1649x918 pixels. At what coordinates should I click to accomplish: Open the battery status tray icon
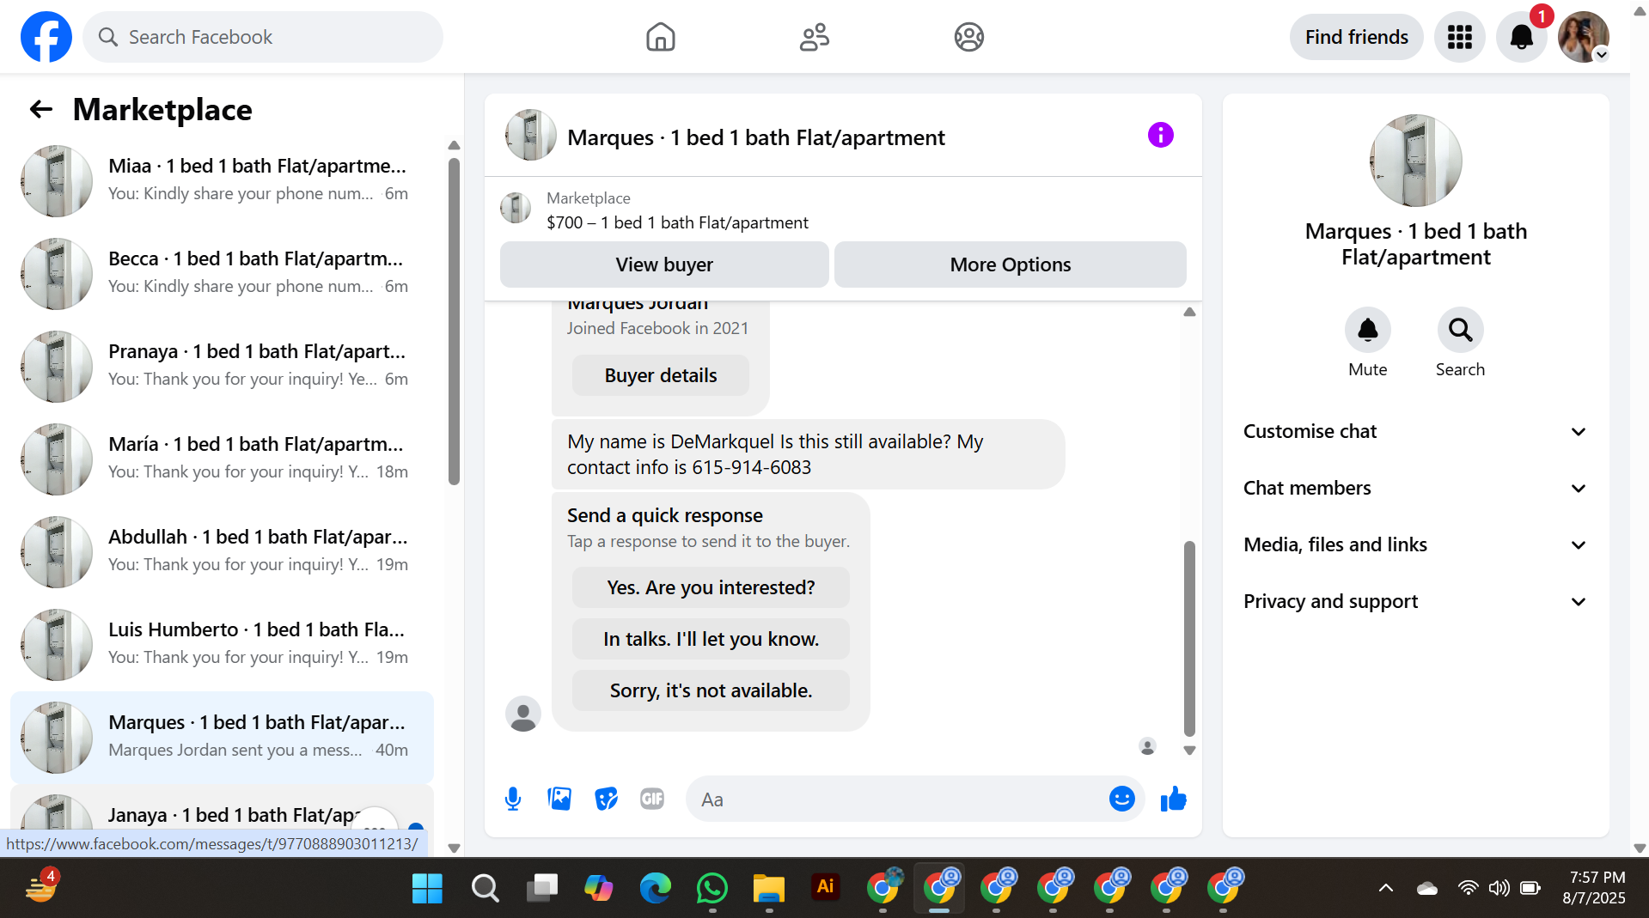(x=1530, y=888)
